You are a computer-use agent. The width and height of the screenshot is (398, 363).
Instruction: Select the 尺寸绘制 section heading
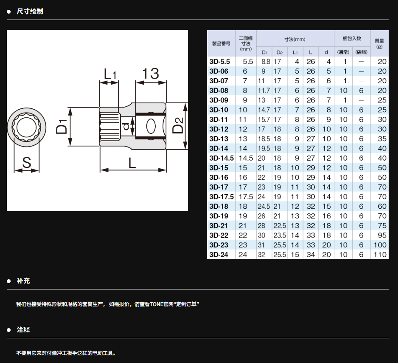point(30,11)
